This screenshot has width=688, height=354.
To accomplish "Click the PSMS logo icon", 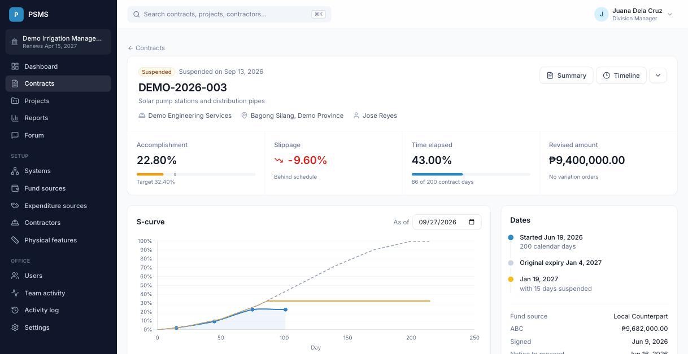I will 16,14.
